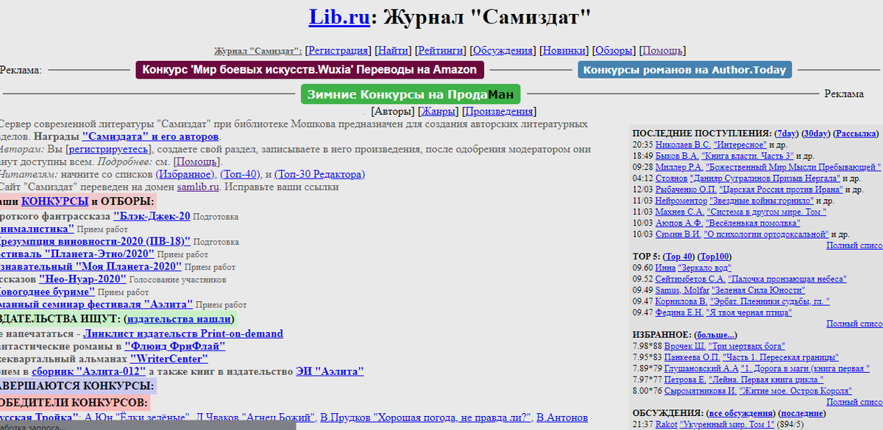This screenshot has width=883, height=430.
Task: Open the 'Top 40' link in TOP 5 header
Action: pyautogui.click(x=679, y=257)
